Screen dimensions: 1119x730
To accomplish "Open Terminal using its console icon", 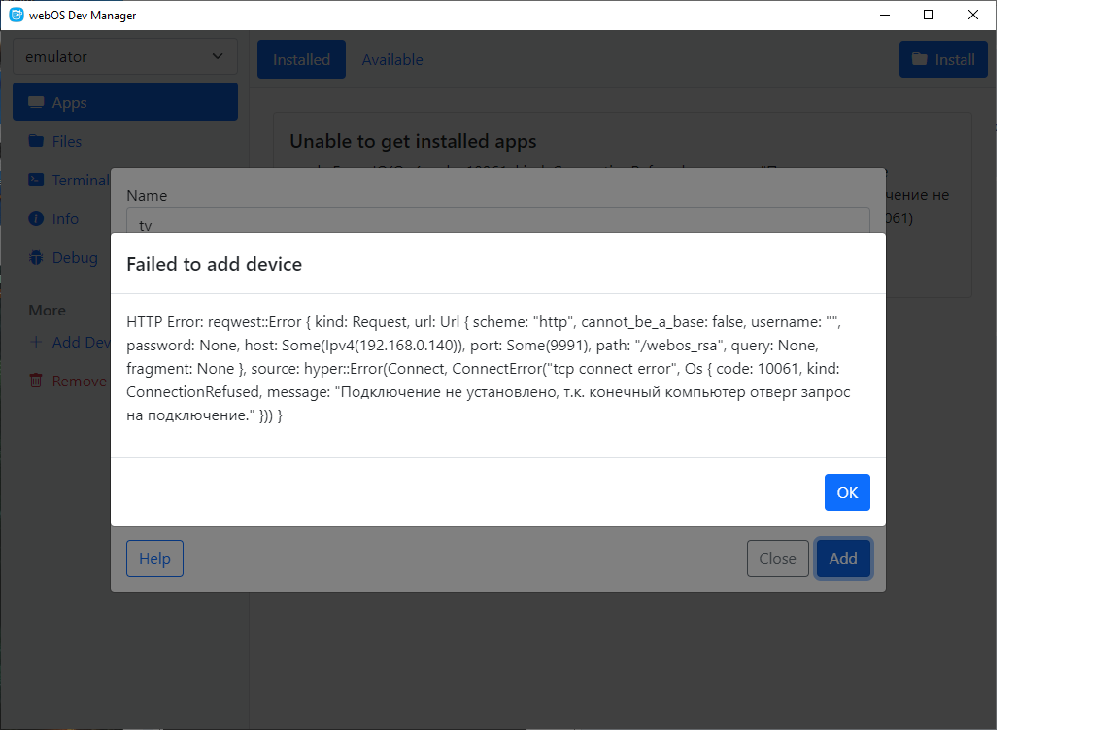I will (36, 180).
